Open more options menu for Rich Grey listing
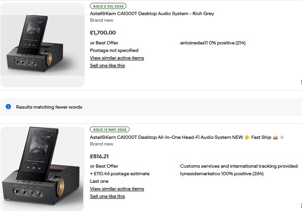This screenshot has width=302, height=213. click(301, 82)
